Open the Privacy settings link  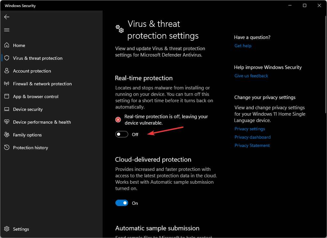point(250,129)
